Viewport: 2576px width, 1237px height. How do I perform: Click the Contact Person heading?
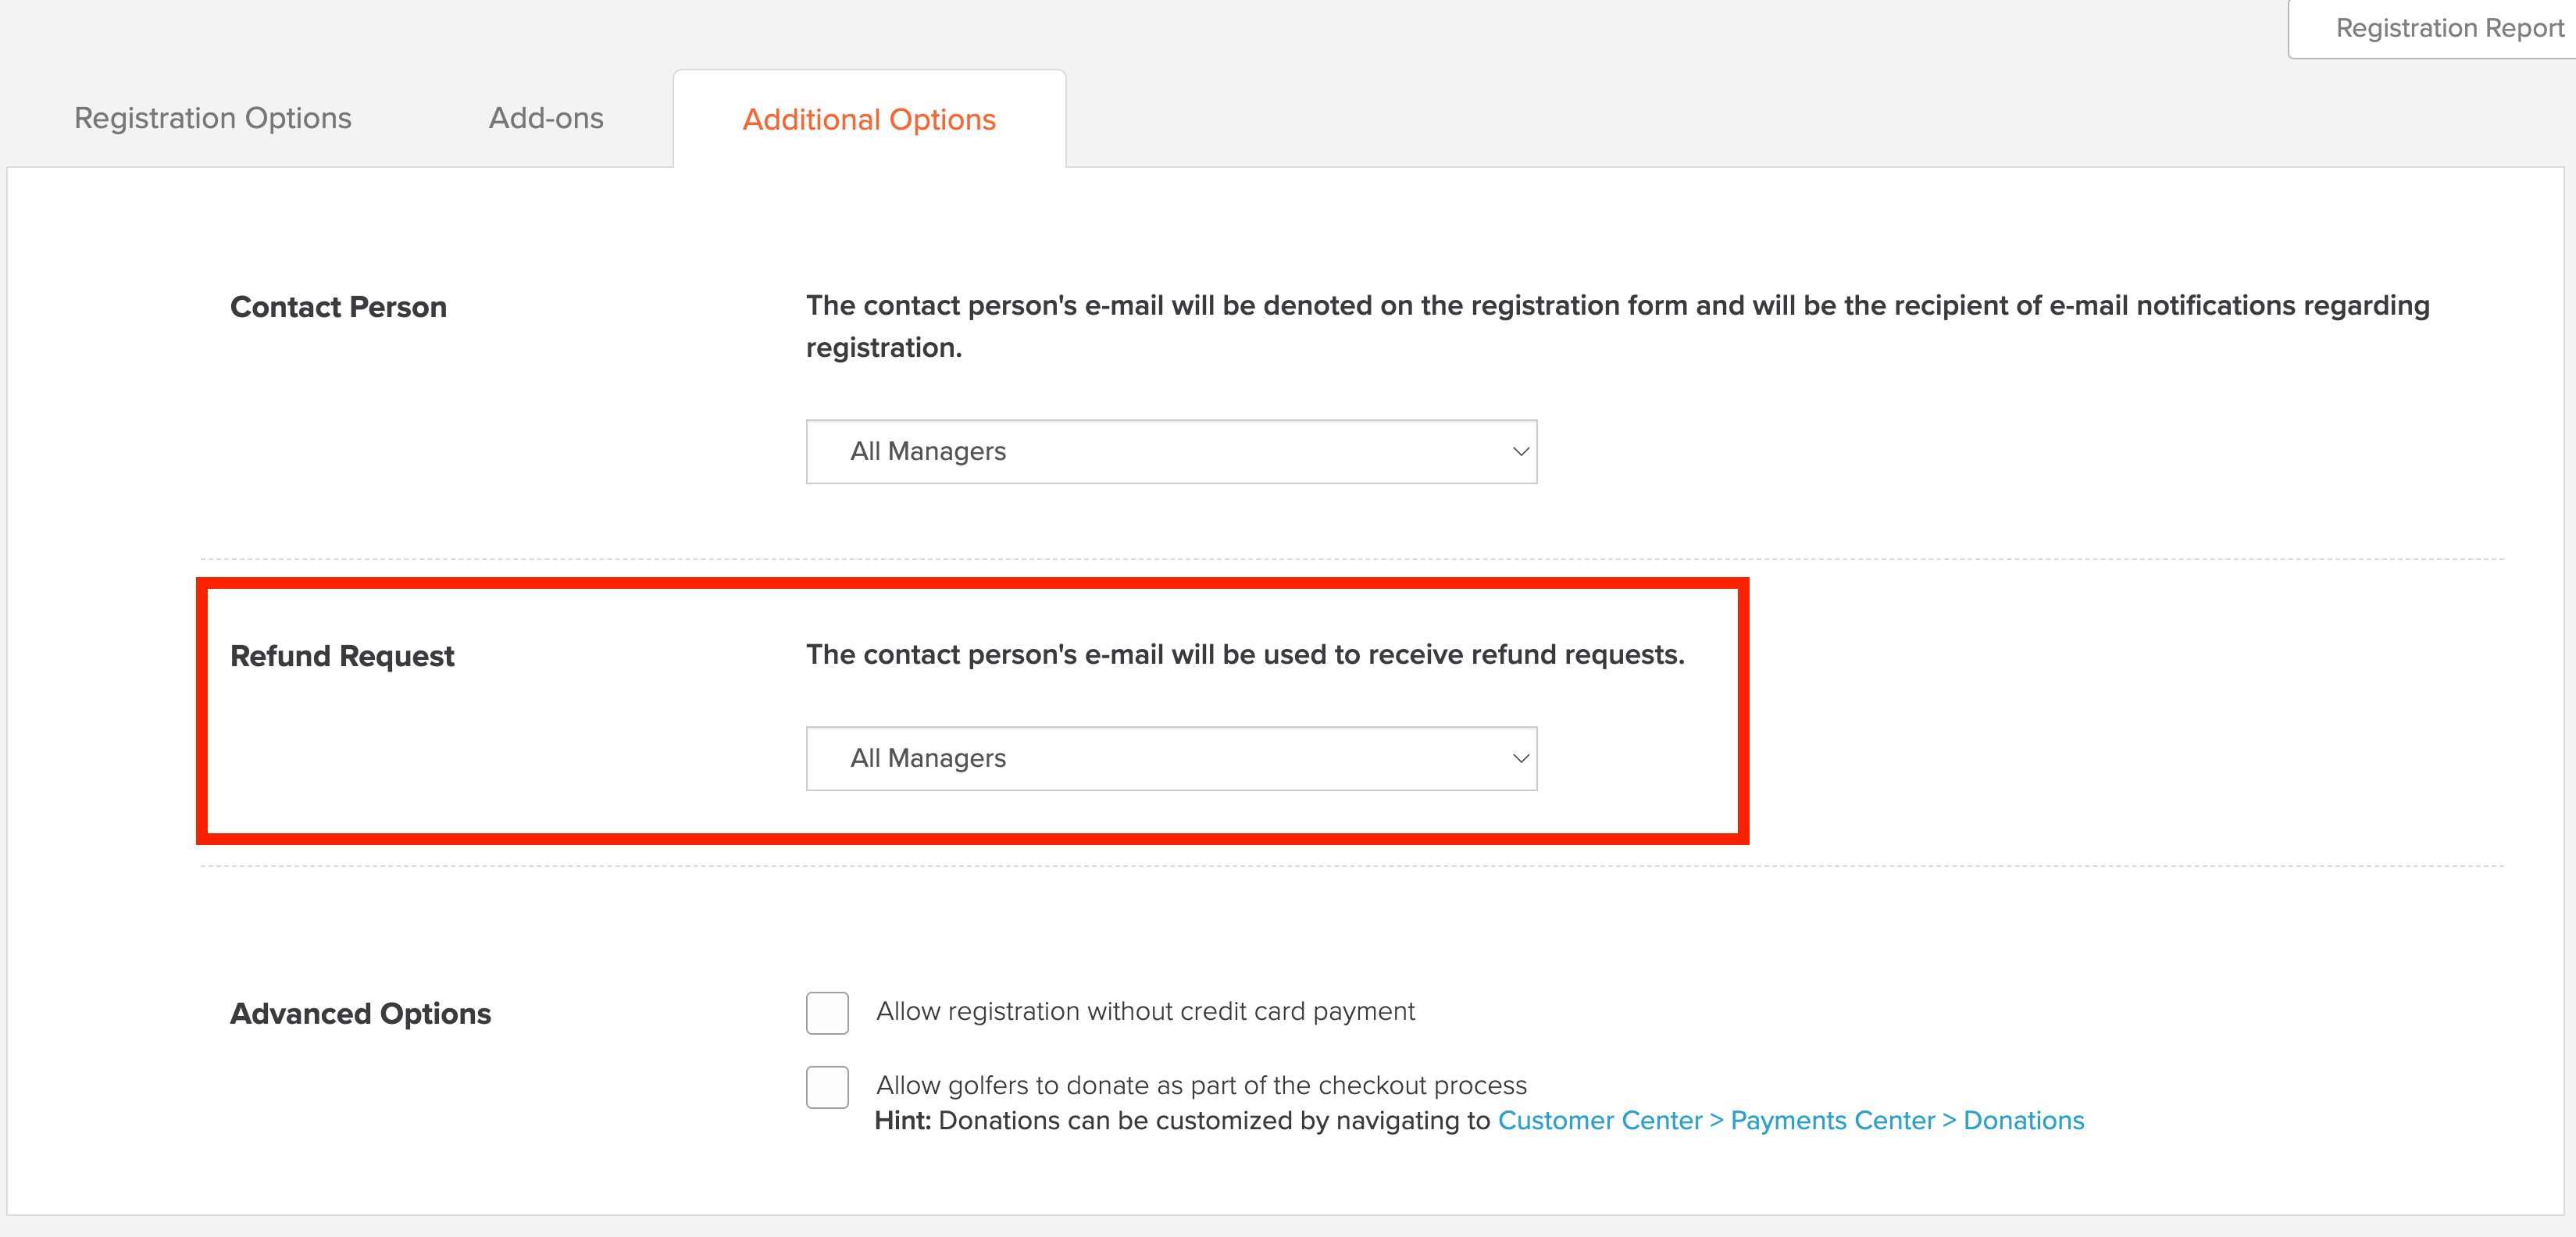[x=338, y=307]
